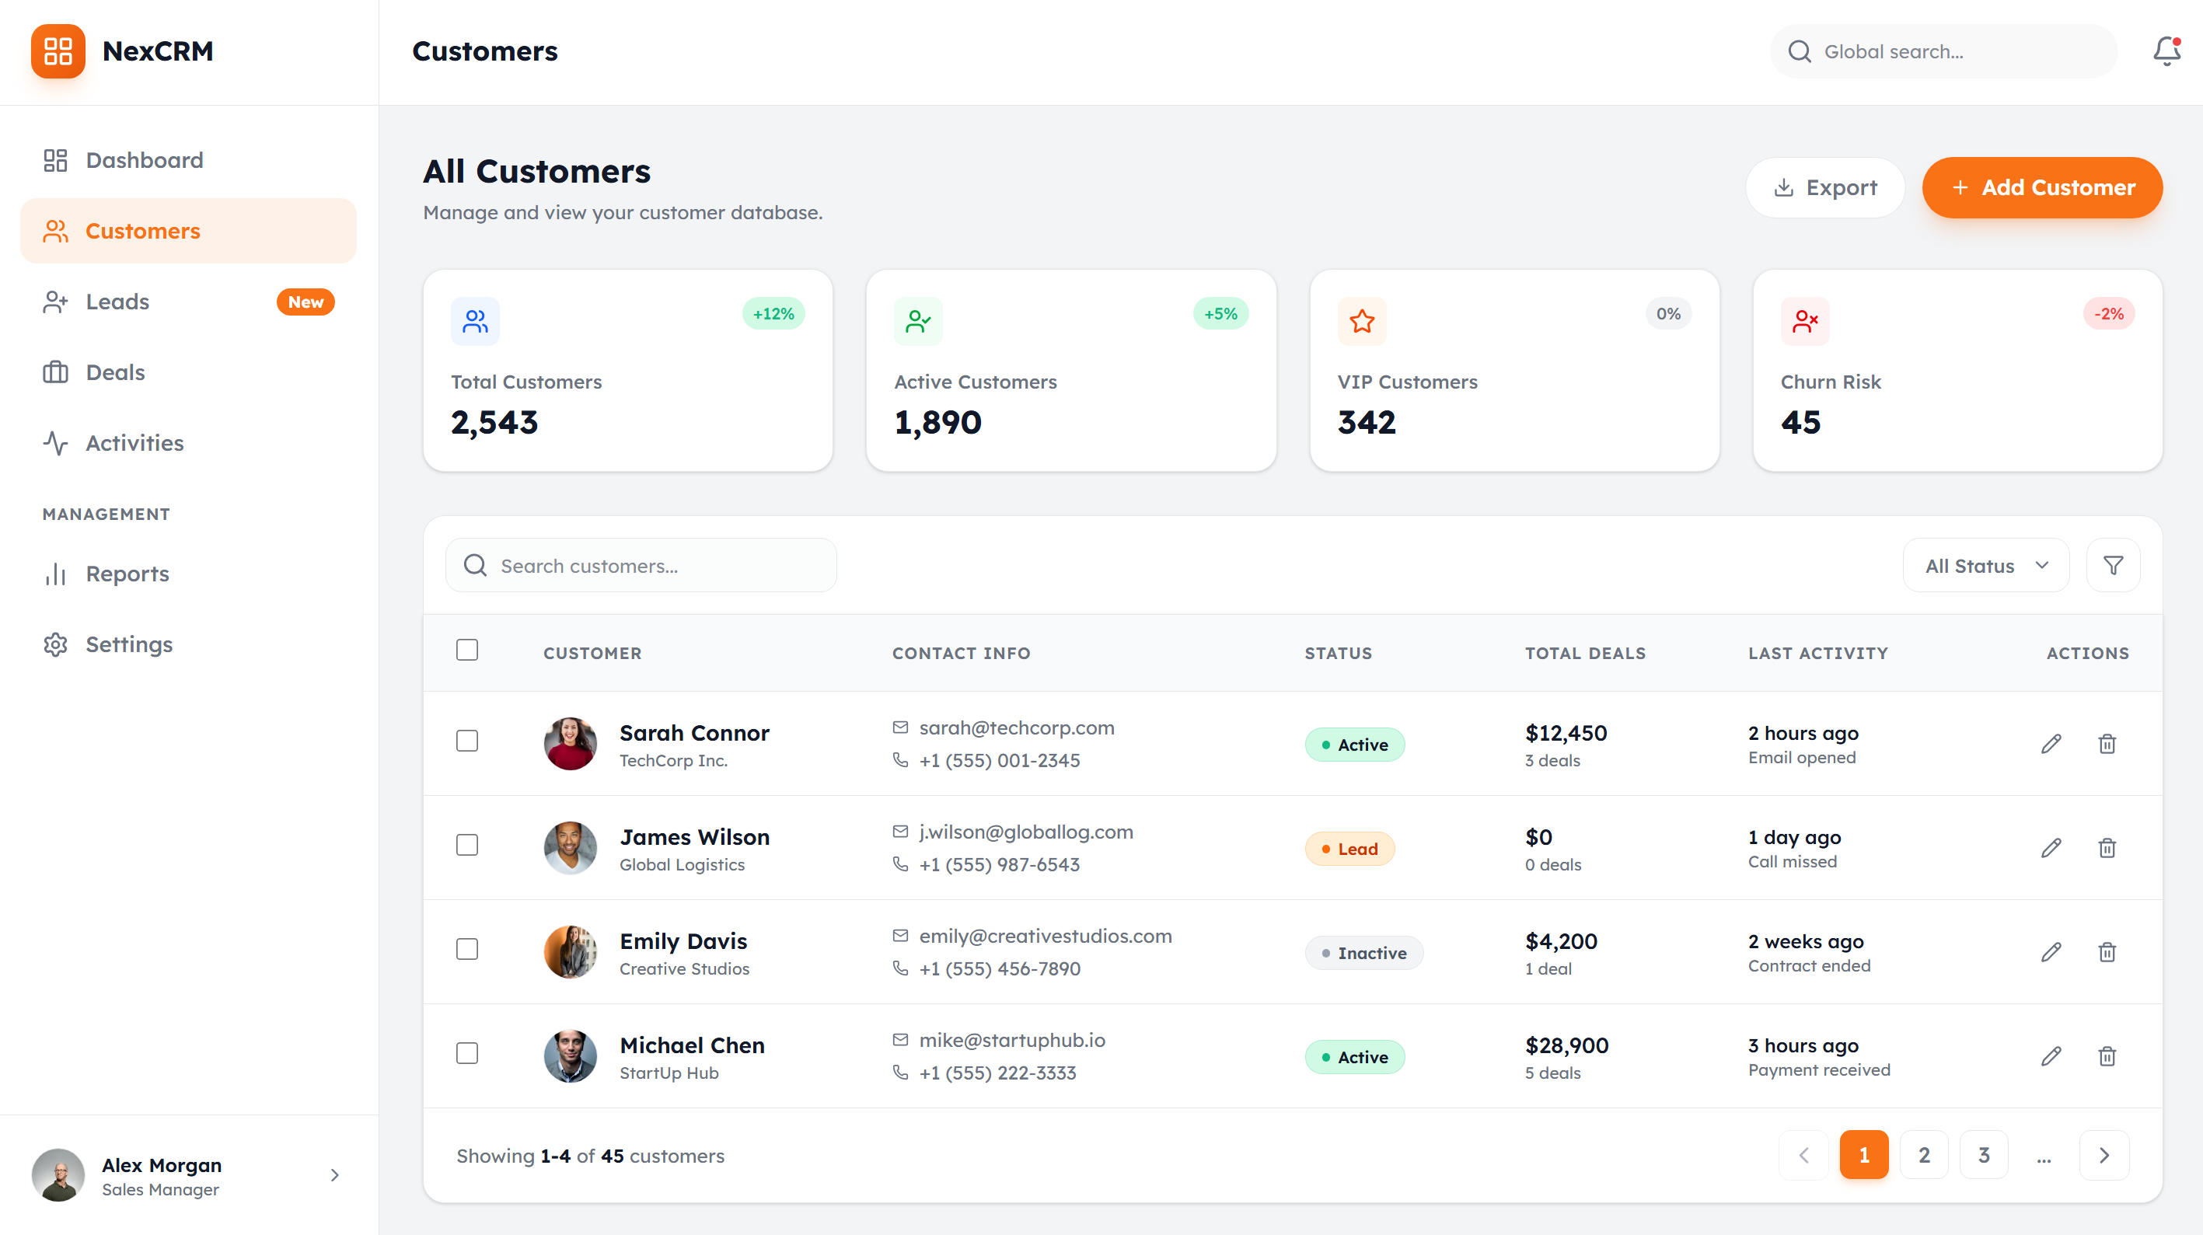Click the VIP Customers star icon
This screenshot has height=1235, width=2203.
1361,322
